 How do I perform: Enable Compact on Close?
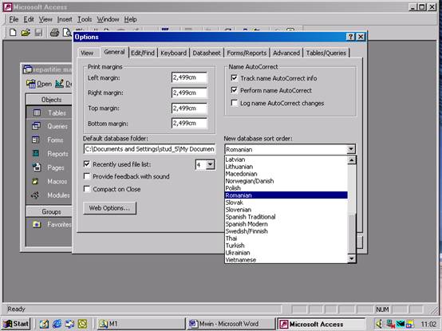tap(87, 189)
